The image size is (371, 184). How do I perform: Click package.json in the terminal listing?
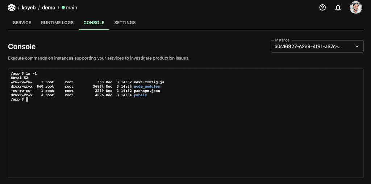tap(147, 91)
